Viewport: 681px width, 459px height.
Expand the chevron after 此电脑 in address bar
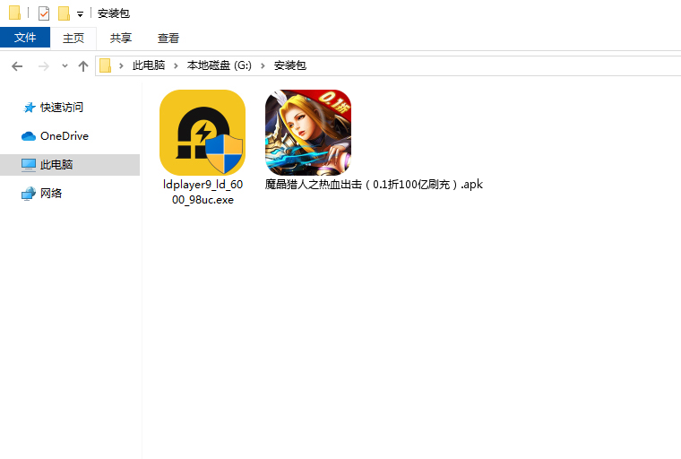(177, 66)
